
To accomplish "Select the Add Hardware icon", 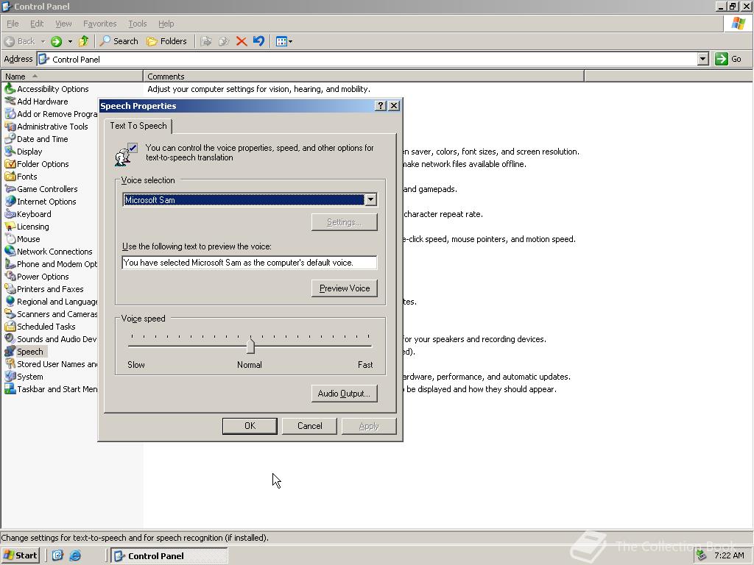I will 10,102.
